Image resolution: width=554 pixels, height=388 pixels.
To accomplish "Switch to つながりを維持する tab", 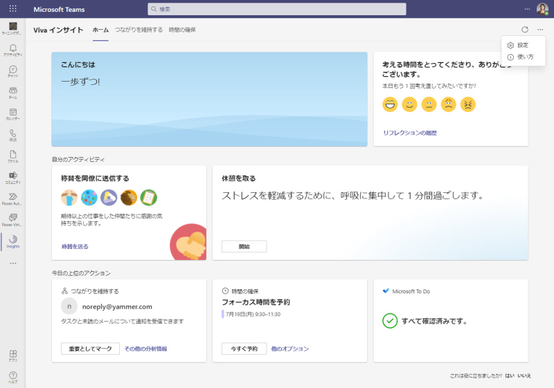I will [x=138, y=30].
